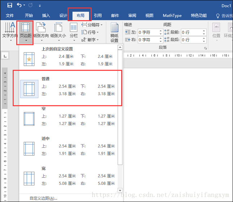The image size is (233, 202).
Task: Open 自定义边距(A)... custom margins
Action: pyautogui.click(x=43, y=198)
